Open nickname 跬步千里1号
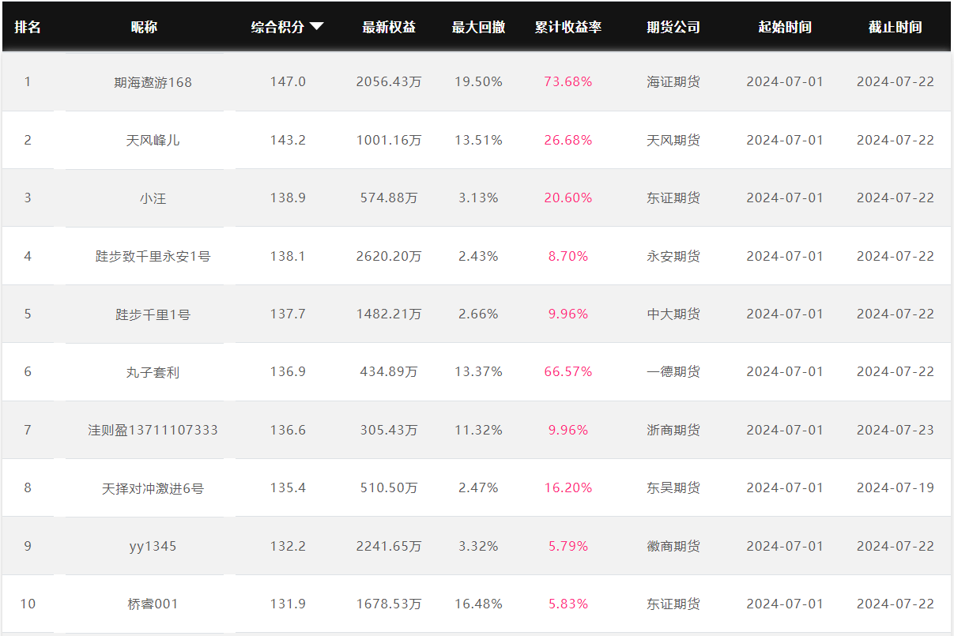Screen dimensions: 954x636 pos(153,314)
